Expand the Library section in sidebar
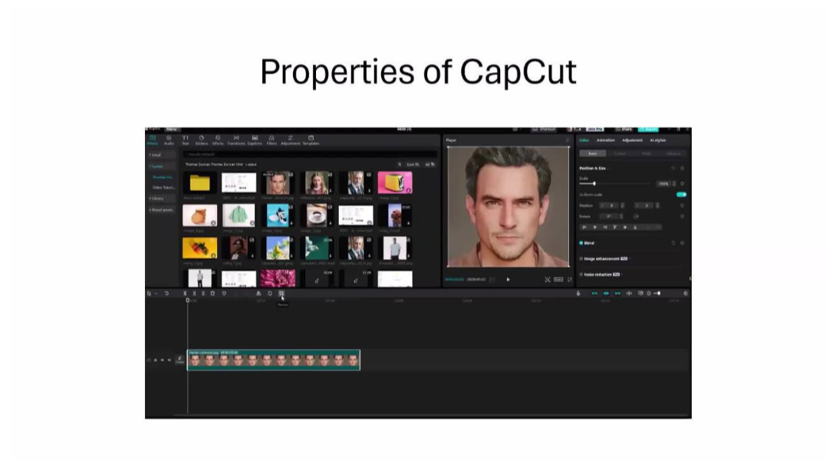 (162, 199)
